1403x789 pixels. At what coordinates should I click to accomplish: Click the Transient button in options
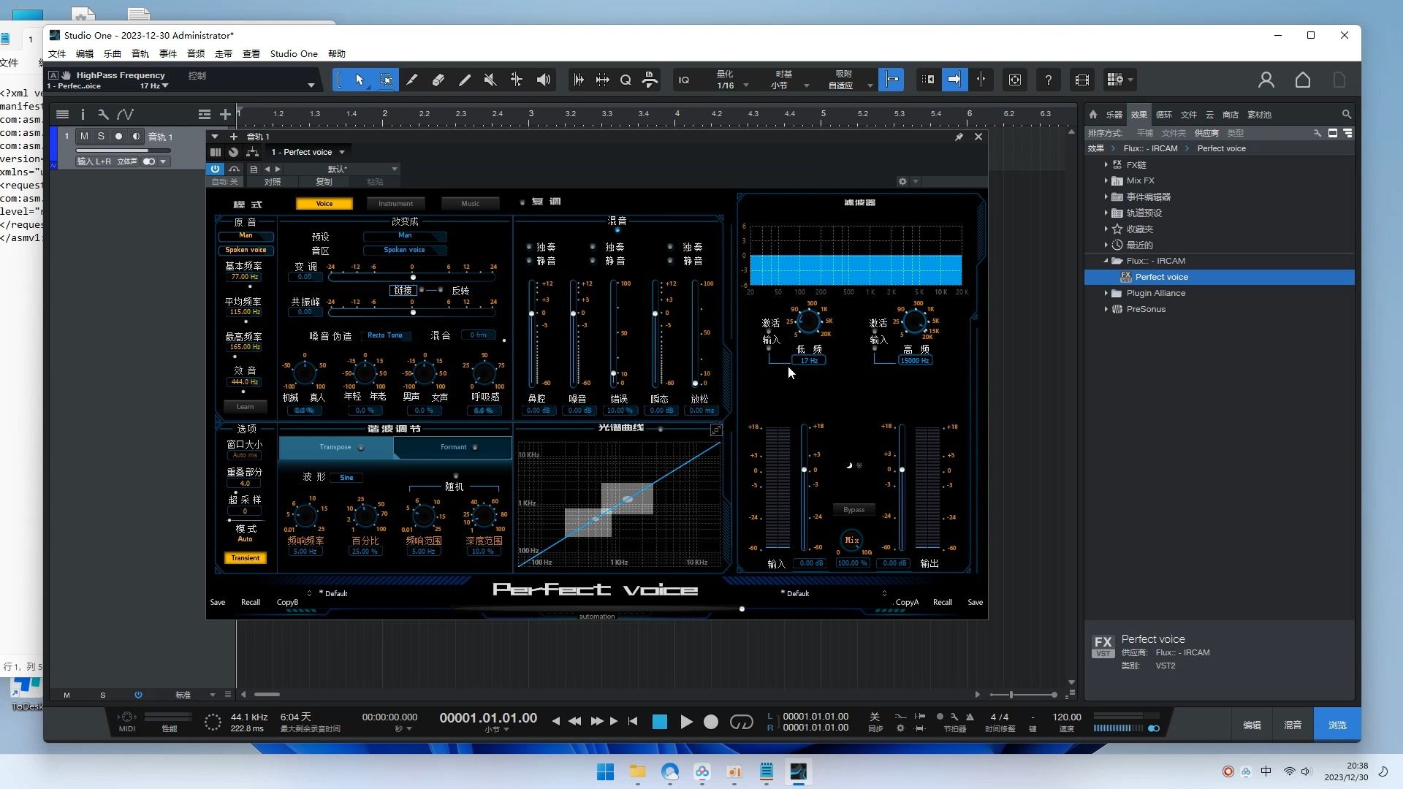pyautogui.click(x=245, y=558)
